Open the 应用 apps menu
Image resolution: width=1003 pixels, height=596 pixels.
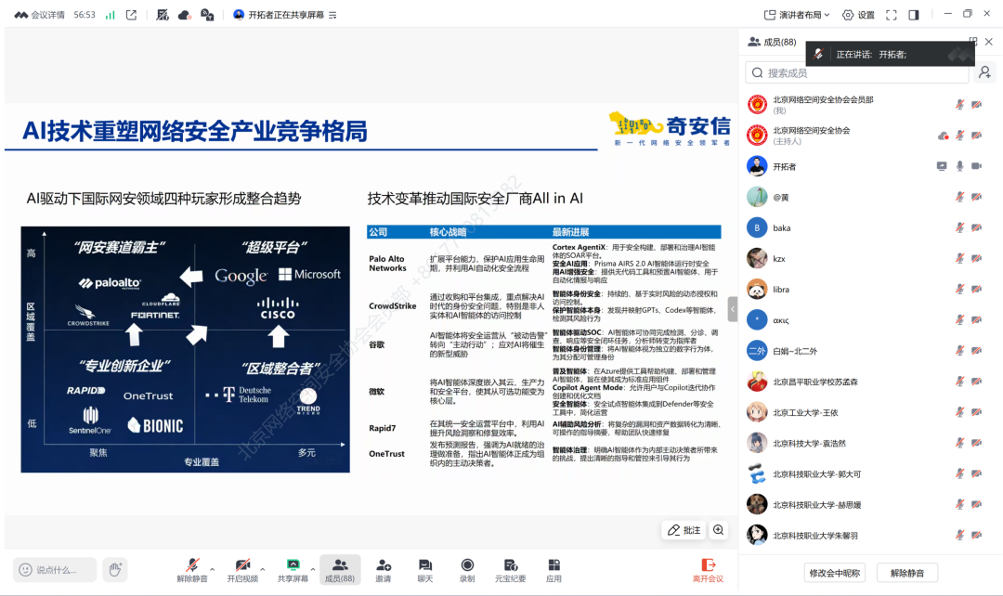(554, 570)
